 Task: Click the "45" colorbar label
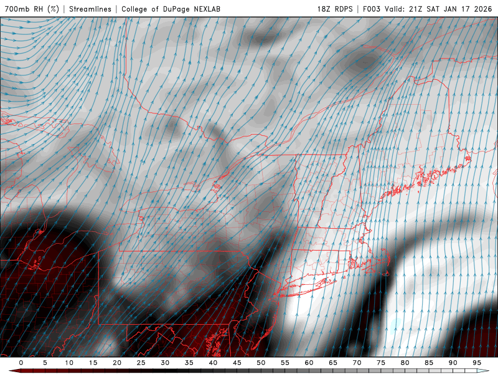[237, 363]
